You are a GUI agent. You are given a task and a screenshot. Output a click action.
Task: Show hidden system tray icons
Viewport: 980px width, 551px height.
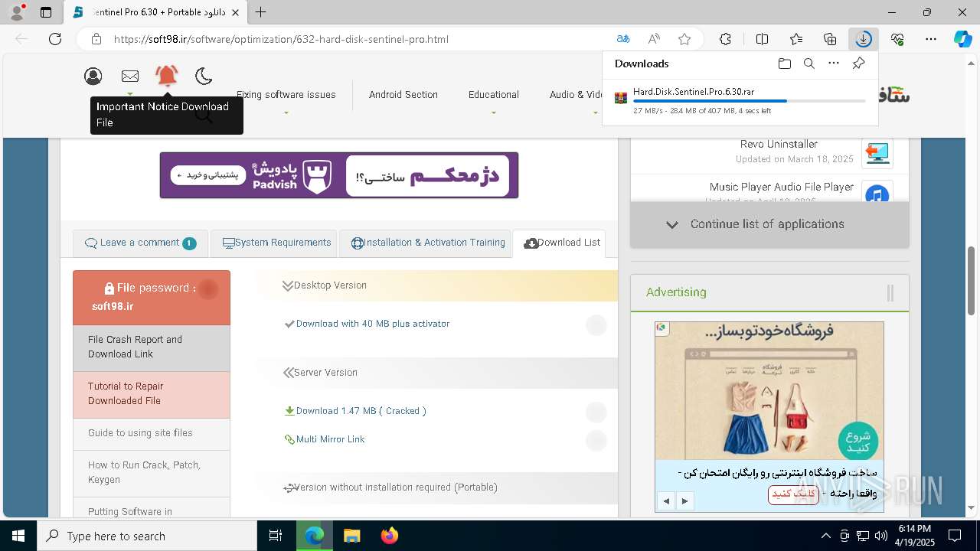(825, 536)
